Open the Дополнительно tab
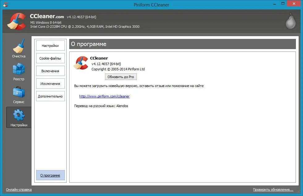The width and height of the screenshot is (303, 196). [50, 96]
